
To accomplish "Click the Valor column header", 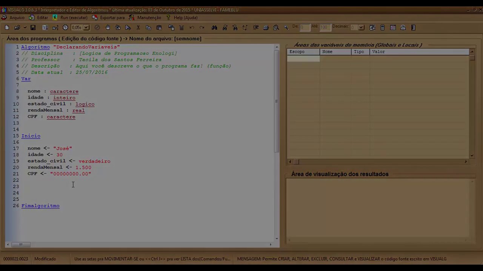I will [419, 52].
